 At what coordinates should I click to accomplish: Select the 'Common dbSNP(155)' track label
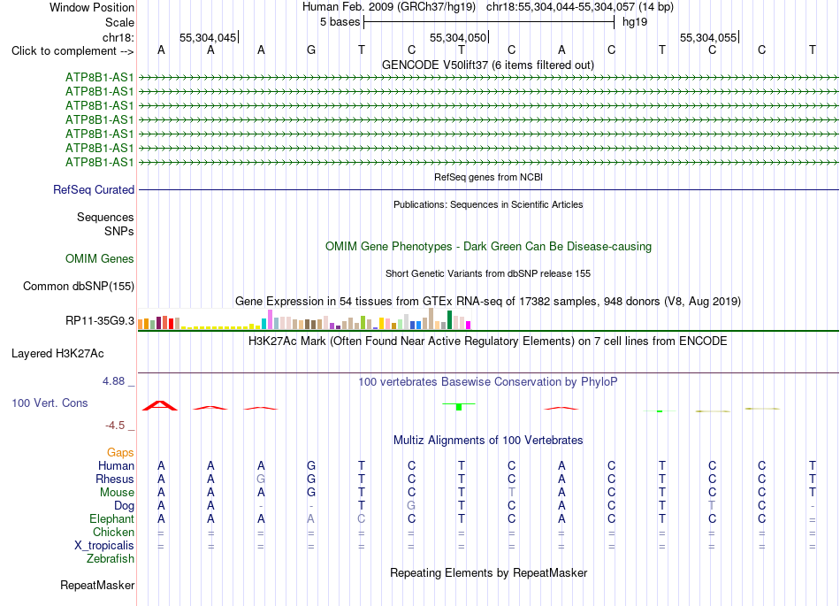pyautogui.click(x=78, y=286)
